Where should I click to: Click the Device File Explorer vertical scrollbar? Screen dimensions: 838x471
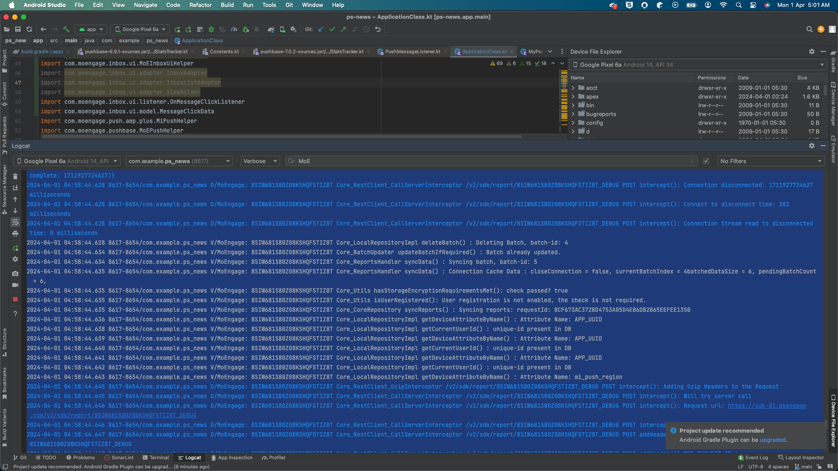tap(825, 90)
